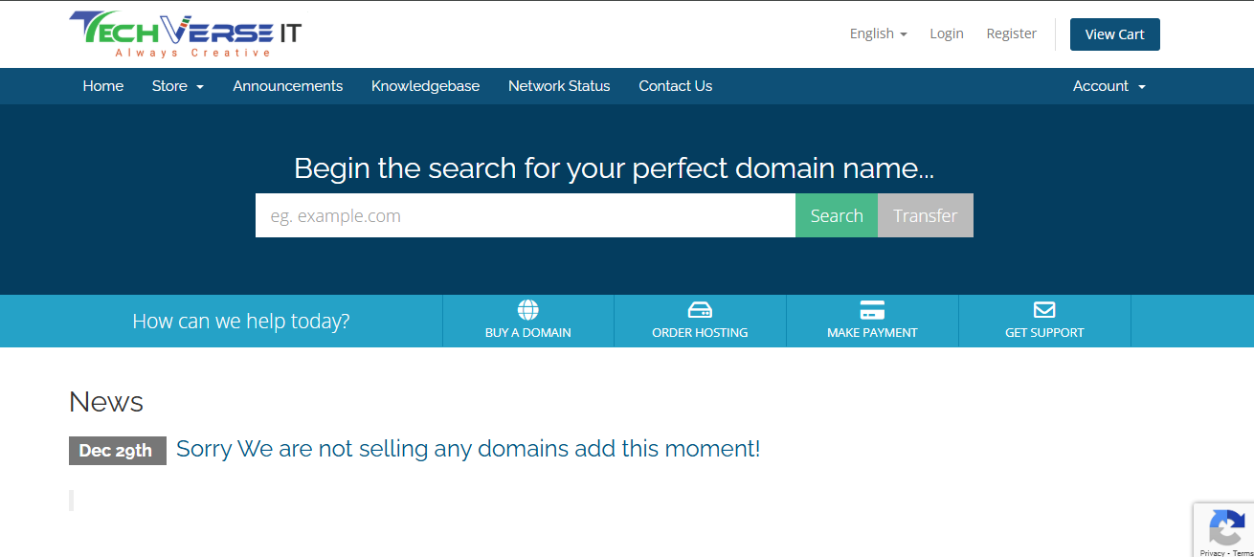Check the Network Status page

559,86
